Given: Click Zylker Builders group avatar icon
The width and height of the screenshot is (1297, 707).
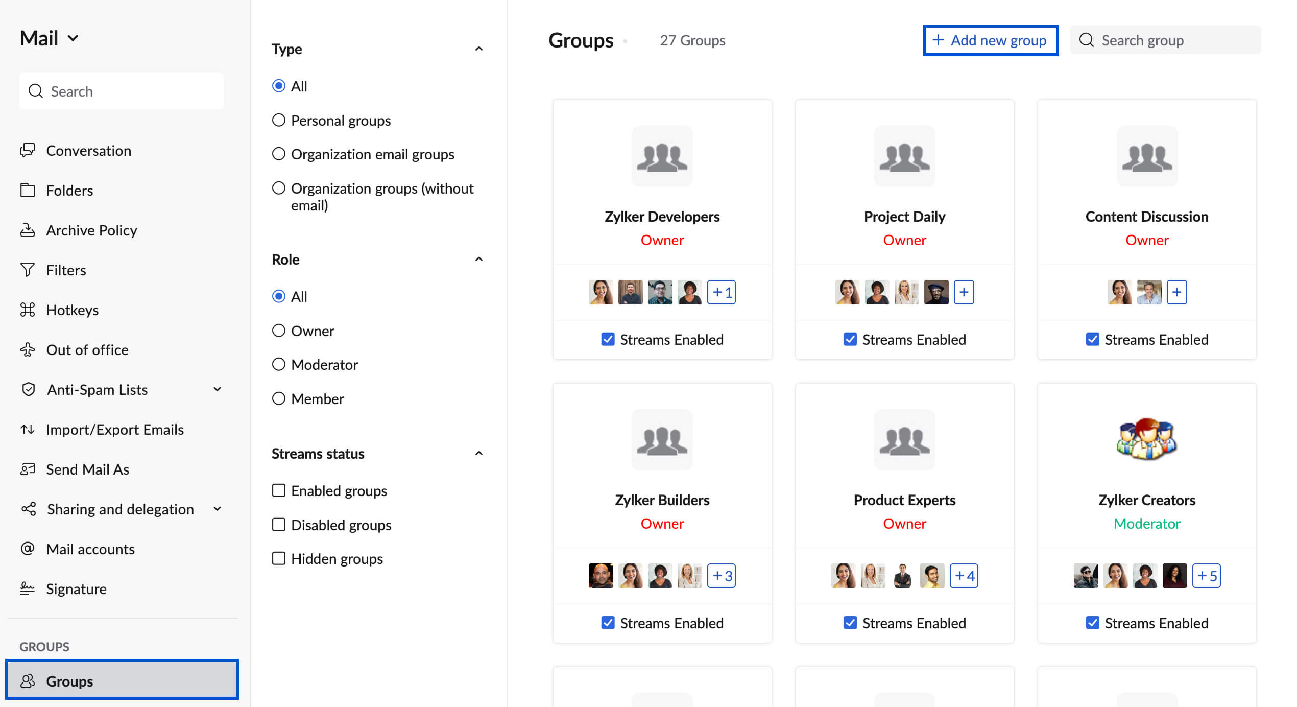Looking at the screenshot, I should 662,439.
